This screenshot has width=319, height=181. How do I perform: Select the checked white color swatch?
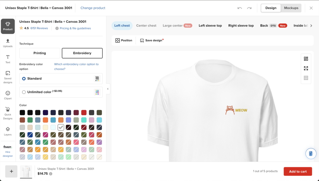tap(61, 127)
